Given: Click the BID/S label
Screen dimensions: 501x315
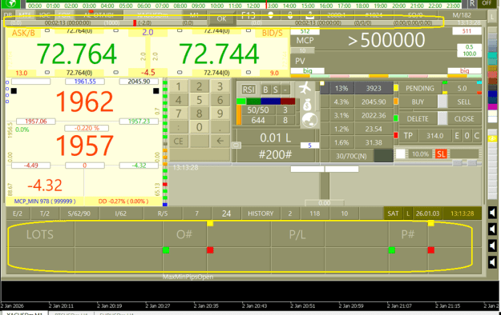Looking at the screenshot, I should 273,33.
